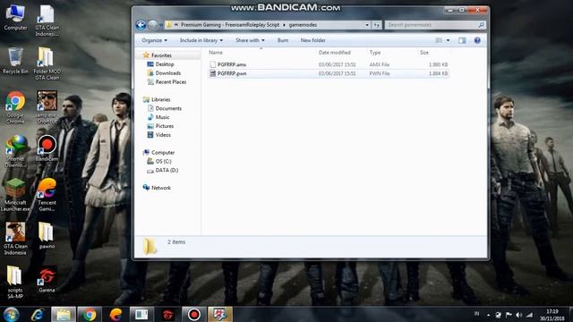The image size is (573, 322).
Task: Sort files by Type column
Action: (x=375, y=53)
